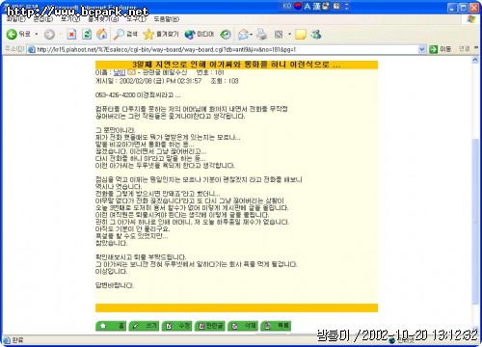This screenshot has height=347, width=482.
Task: Expand the Links (연결) toolbar chevron
Action: tap(476, 48)
